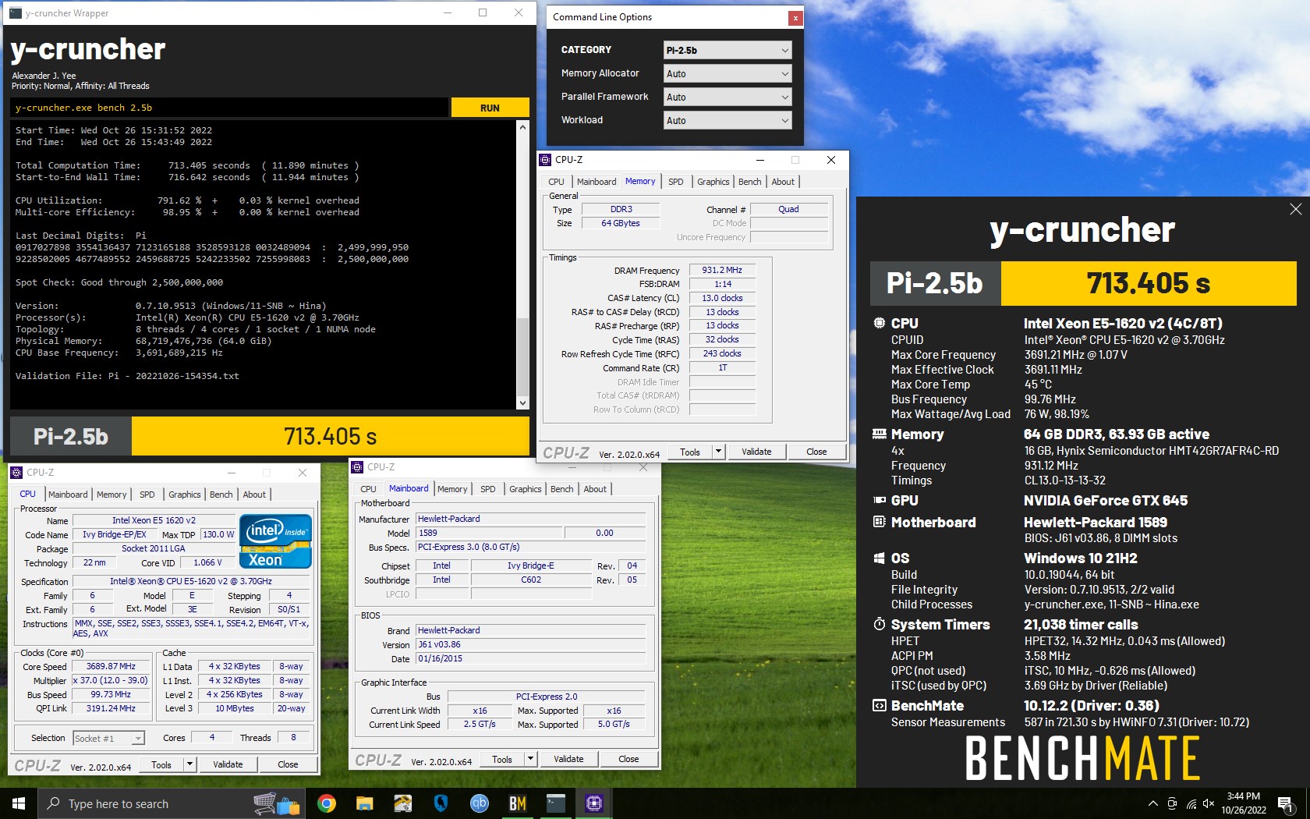Open the taskbar shopping cart search highlight
1310x819 pixels.
tap(277, 803)
